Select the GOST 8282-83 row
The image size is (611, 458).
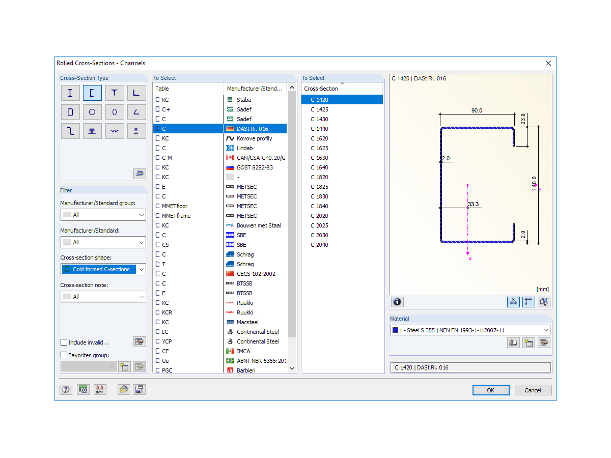coord(220,167)
